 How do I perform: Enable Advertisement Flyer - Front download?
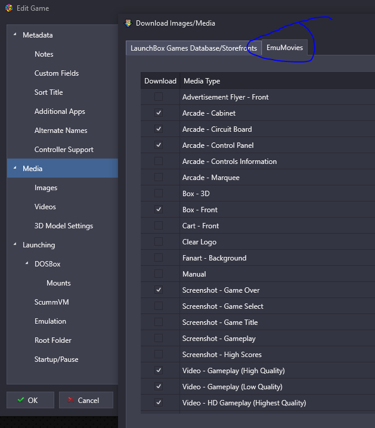pyautogui.click(x=159, y=97)
